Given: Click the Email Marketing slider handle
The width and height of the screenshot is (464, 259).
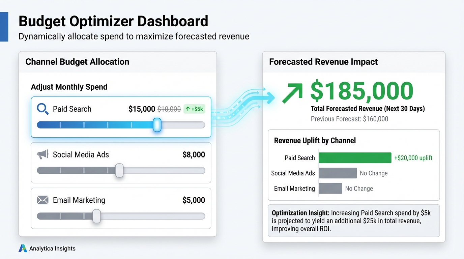Looking at the screenshot, I should click(96, 216).
